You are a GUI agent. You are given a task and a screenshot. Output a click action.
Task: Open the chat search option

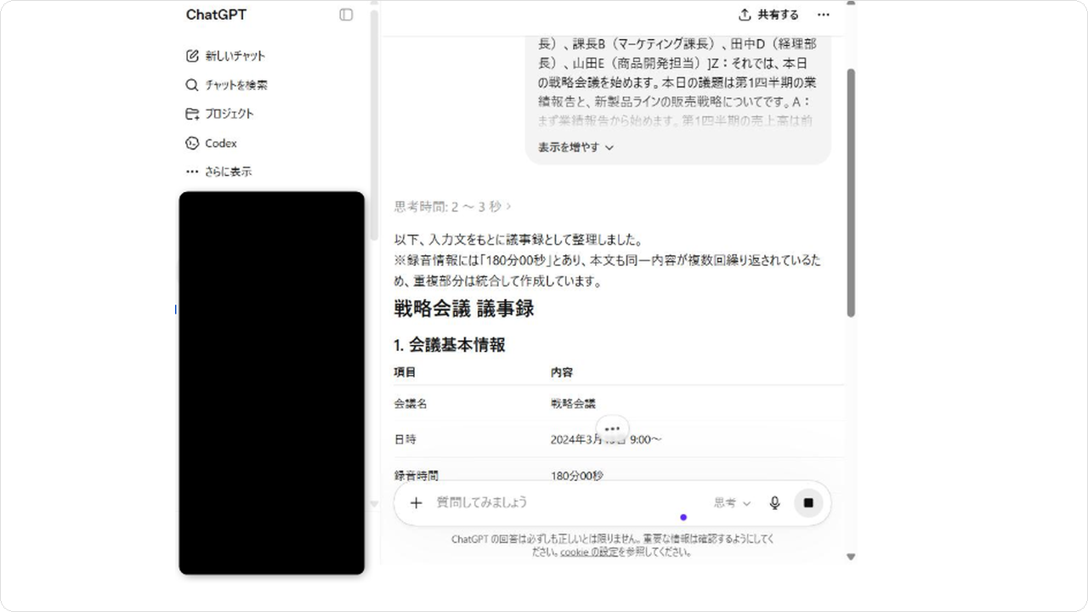(226, 85)
